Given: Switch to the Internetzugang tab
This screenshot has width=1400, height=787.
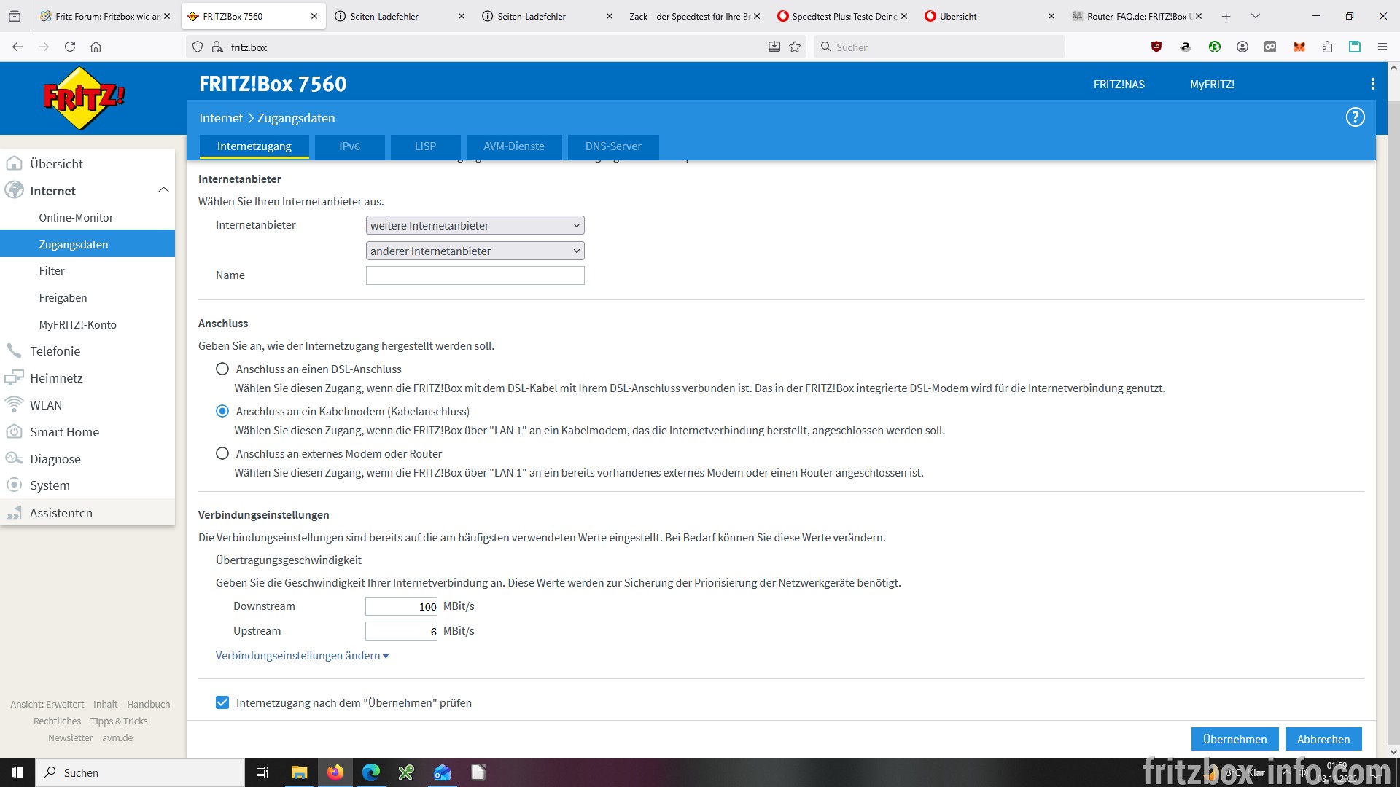Looking at the screenshot, I should [254, 146].
